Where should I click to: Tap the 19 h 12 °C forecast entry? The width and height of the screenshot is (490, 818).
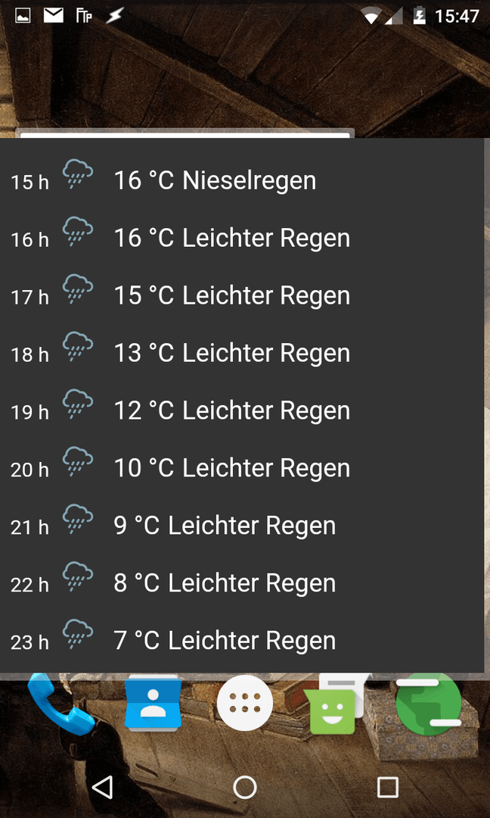click(242, 410)
